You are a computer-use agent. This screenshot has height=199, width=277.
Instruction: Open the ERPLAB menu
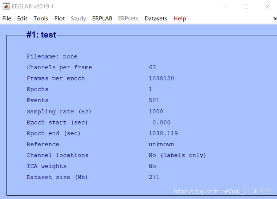pos(102,18)
